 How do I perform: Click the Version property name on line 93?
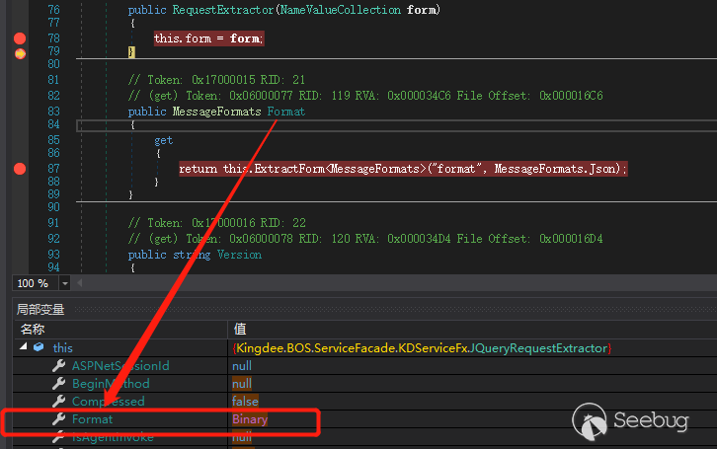(x=239, y=255)
